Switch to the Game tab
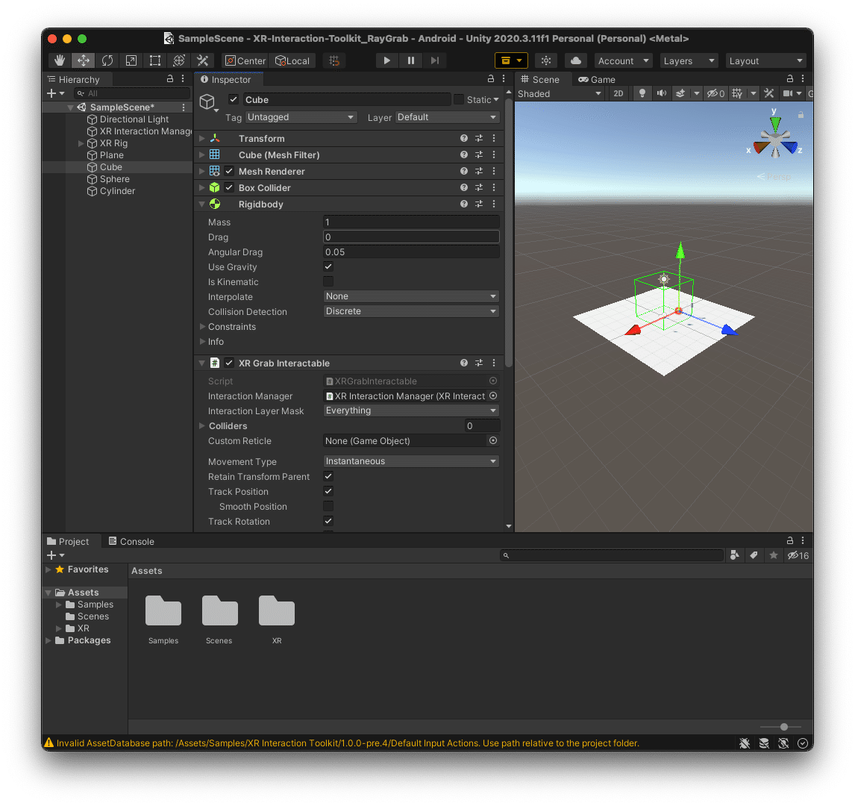The image size is (855, 806). (597, 80)
